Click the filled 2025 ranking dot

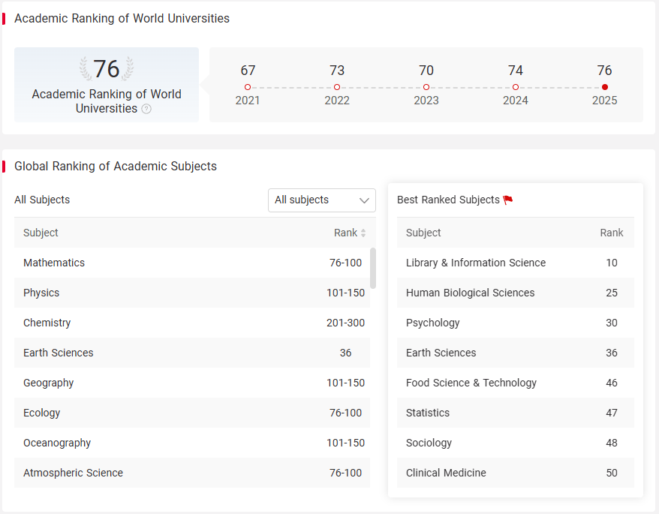605,87
